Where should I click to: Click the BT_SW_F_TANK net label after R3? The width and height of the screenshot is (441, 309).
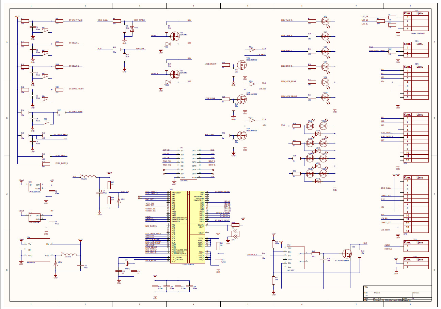pos(76,20)
